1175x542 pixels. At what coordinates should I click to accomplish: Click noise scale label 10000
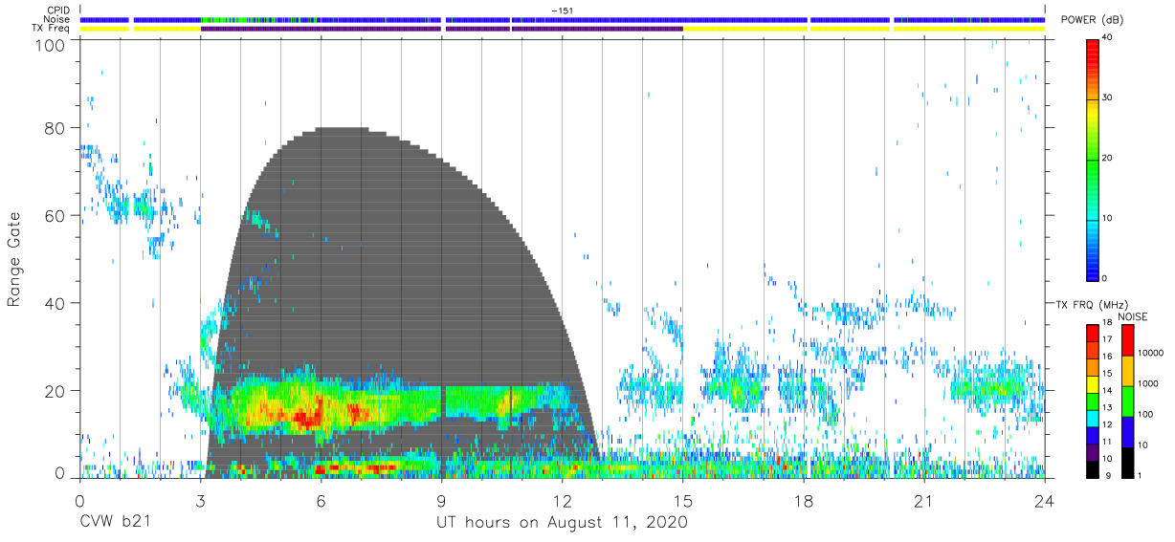(x=1151, y=353)
